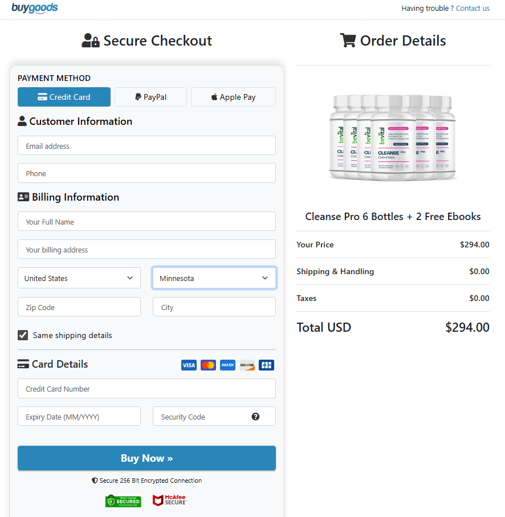
Task: Open the Security Code help tooltip
Action: point(255,416)
